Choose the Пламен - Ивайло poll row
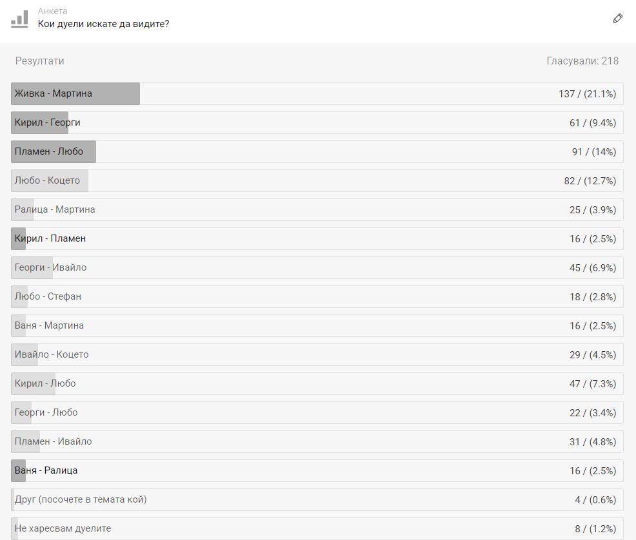Viewport: 636px width, 540px height. pyautogui.click(x=317, y=441)
